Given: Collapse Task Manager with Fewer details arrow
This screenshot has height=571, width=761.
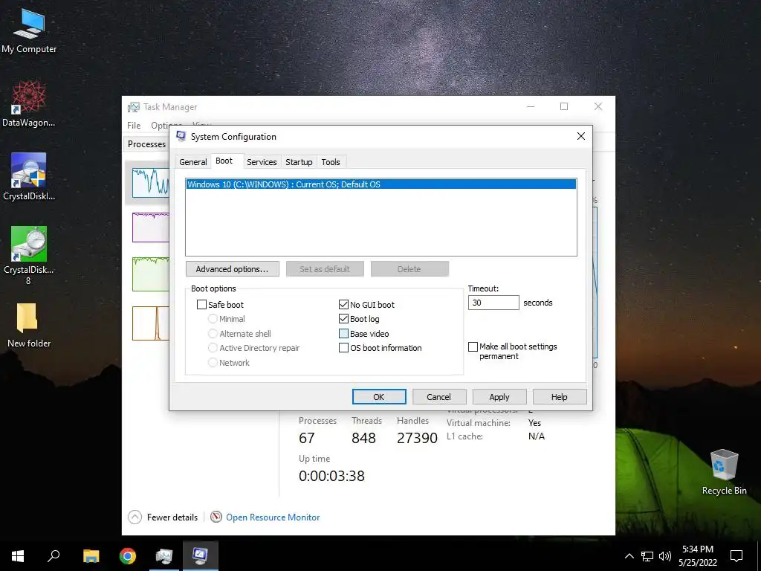Looking at the screenshot, I should [x=135, y=517].
